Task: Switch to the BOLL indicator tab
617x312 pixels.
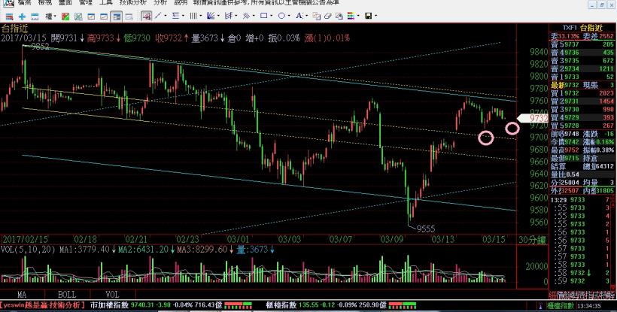Action: coord(66,295)
